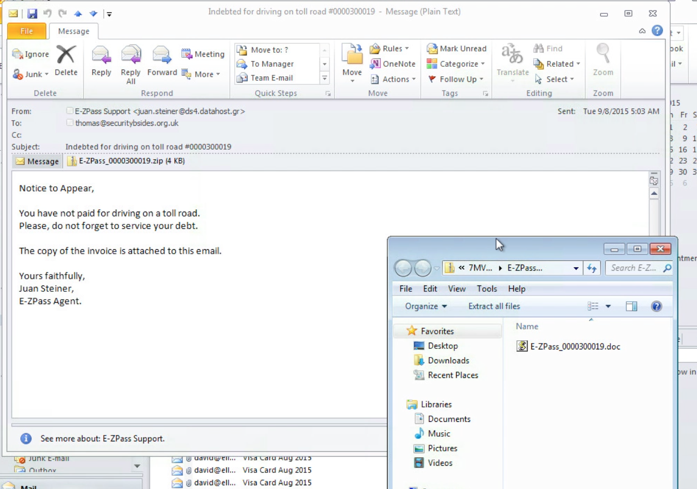The width and height of the screenshot is (697, 489).
Task: Open Explorer Edit menu
Action: pos(430,289)
